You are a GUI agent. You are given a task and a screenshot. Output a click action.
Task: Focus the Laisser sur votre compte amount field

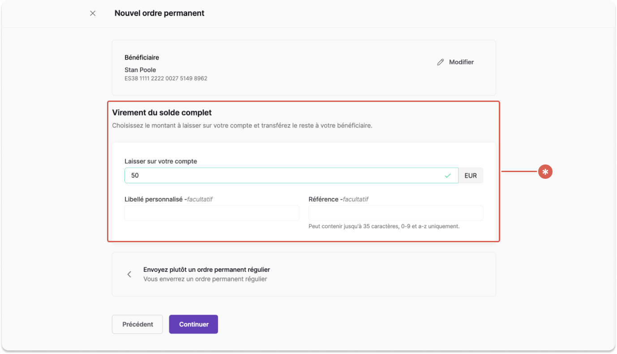[x=291, y=176]
